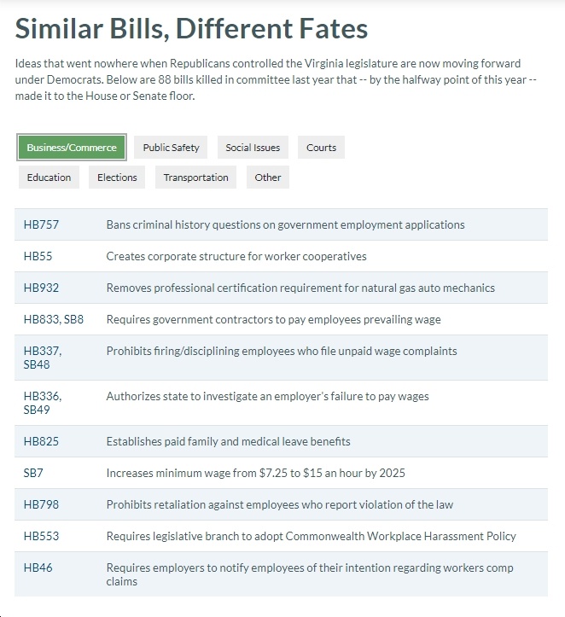Image resolution: width=565 pixels, height=617 pixels.
Task: Click the HB833, SB8 prevailing wage bill
Action: pos(54,319)
